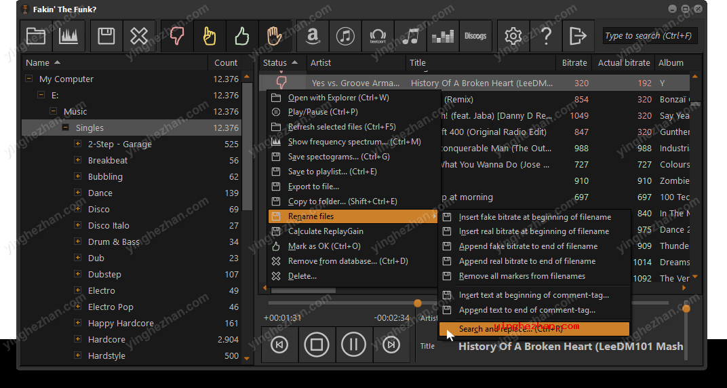Click the equalizer bars toolbar icon
The height and width of the screenshot is (388, 727).
pos(443,36)
